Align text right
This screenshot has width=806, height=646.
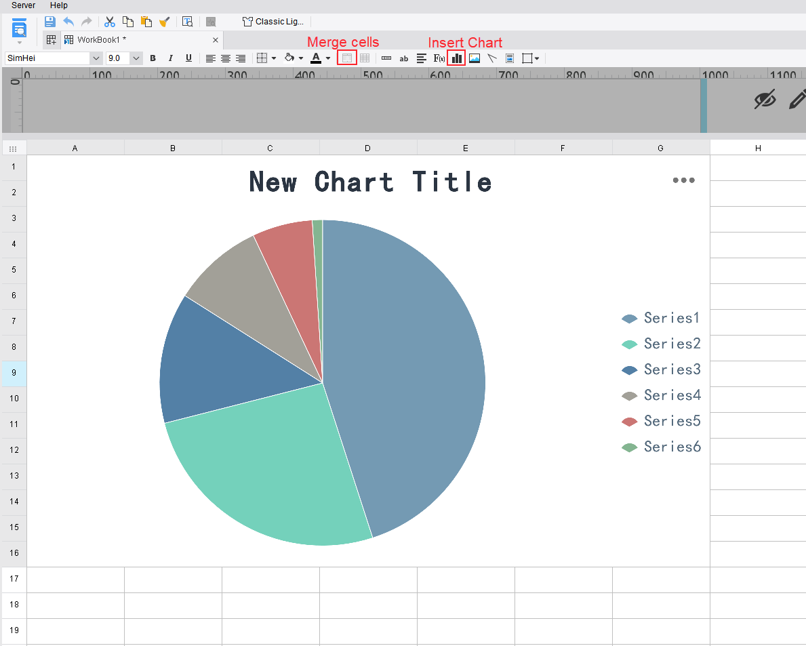241,58
